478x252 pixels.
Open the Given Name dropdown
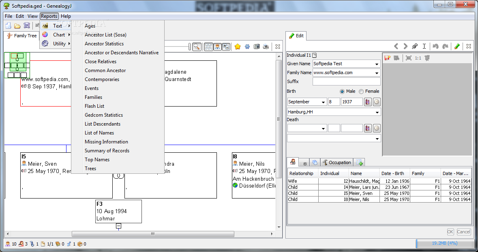point(377,64)
